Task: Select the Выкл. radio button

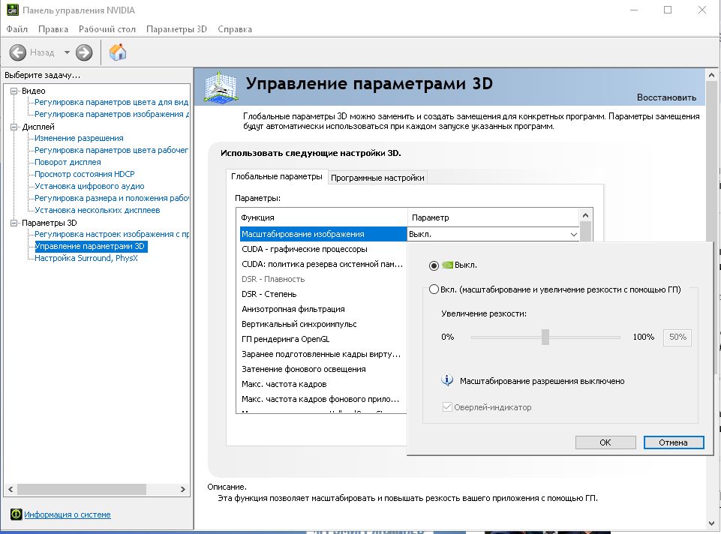Action: pos(434,265)
